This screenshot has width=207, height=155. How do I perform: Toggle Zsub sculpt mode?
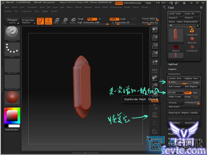coord(123,19)
